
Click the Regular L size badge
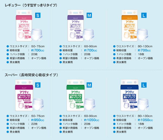[144, 15]
